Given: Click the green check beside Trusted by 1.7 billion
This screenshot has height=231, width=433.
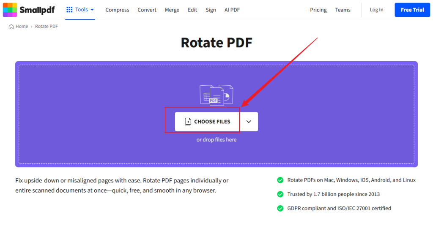Looking at the screenshot, I should coord(280,194).
